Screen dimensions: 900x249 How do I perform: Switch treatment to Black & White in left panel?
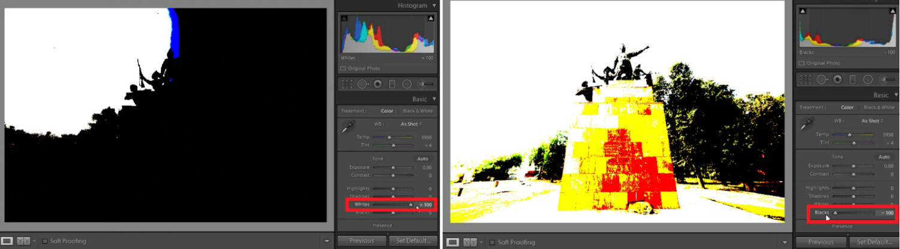(418, 111)
